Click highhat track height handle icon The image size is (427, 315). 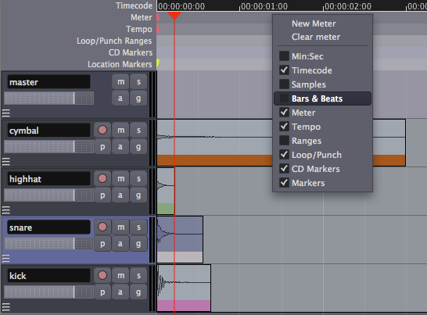(x=6, y=210)
